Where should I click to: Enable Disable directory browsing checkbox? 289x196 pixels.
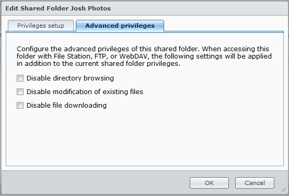tap(20, 78)
